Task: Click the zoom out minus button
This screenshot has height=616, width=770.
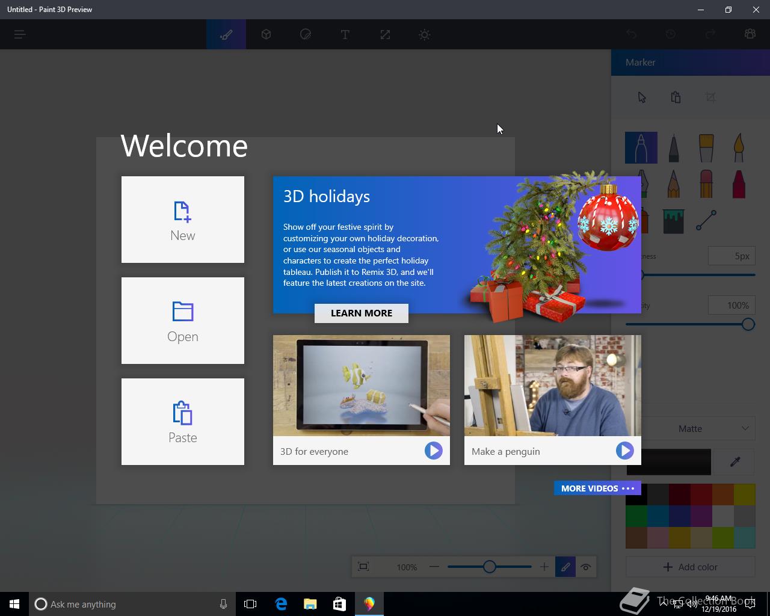Action: [x=434, y=567]
